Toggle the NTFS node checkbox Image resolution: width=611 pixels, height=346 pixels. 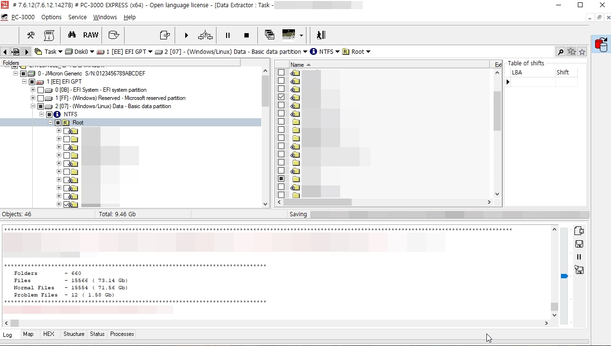49,115
